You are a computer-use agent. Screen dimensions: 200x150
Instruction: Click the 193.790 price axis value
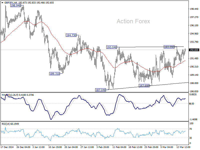click(x=194, y=42)
